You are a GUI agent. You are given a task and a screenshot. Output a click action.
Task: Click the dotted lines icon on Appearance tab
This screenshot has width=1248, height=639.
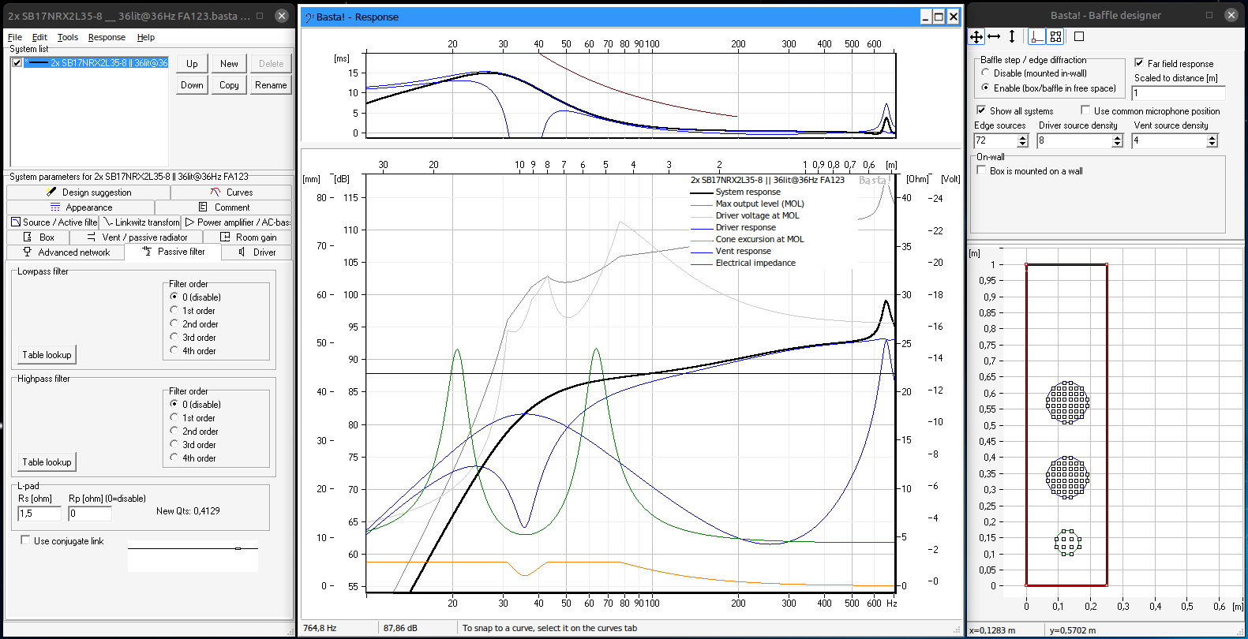(x=55, y=207)
